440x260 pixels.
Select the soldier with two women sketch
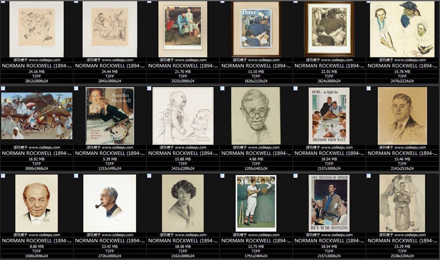pyautogui.click(x=402, y=203)
